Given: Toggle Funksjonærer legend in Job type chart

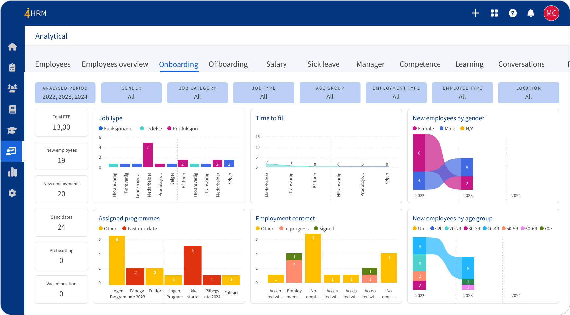Looking at the screenshot, I should pyautogui.click(x=116, y=129).
